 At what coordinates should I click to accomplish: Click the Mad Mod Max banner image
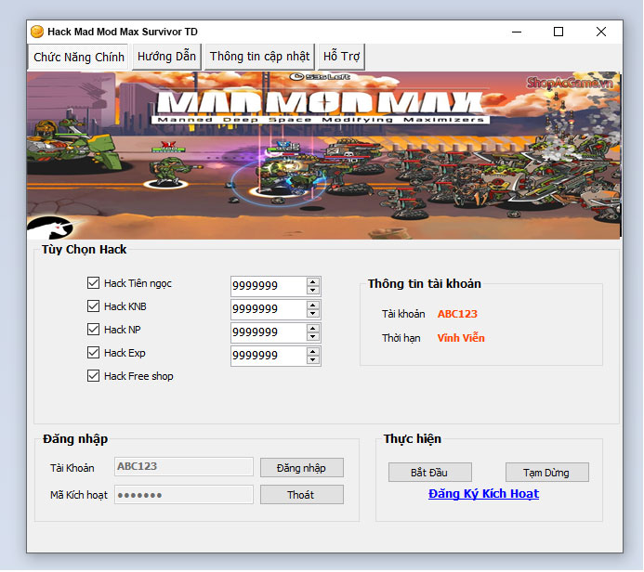[x=323, y=155]
